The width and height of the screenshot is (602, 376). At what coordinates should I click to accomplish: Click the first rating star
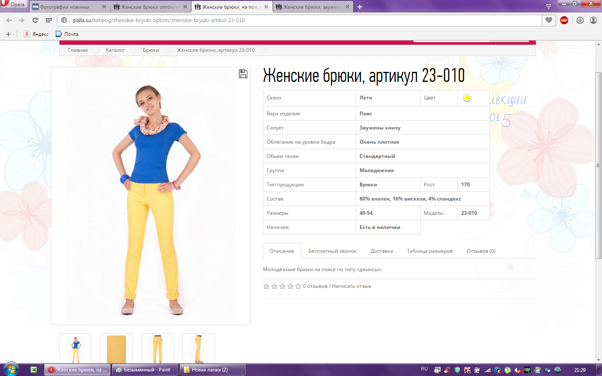click(266, 286)
